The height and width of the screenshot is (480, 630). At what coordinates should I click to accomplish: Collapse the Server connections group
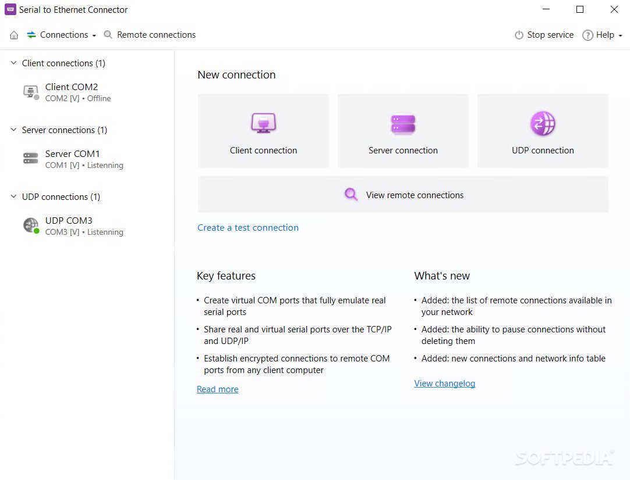[13, 130]
